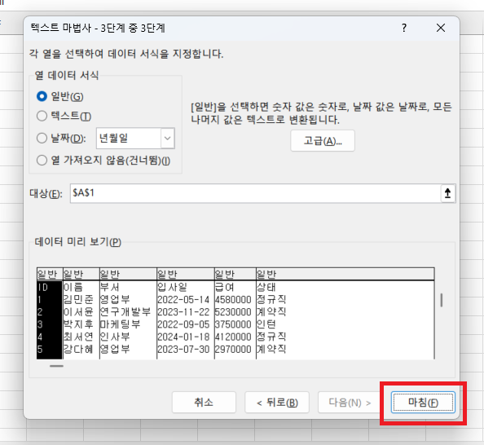Select the 날짜(D) radio button
Image resolution: width=484 pixels, height=445 pixels.
coord(42,138)
